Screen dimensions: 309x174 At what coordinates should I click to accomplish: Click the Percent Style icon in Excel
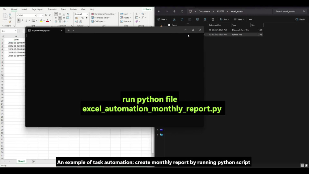pyautogui.click(x=83, y=18)
